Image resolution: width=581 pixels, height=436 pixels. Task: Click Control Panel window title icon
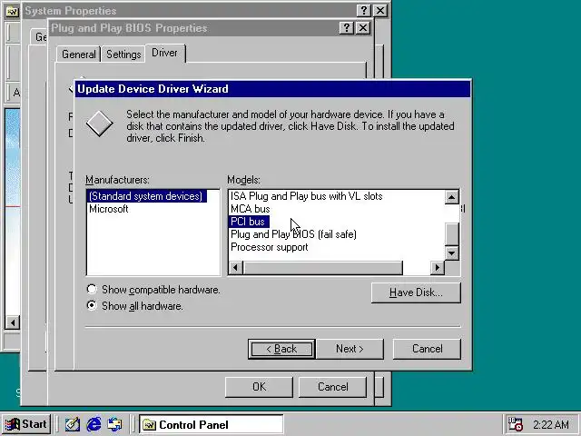(x=12, y=12)
